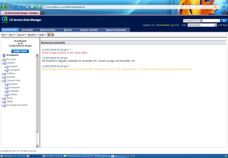Screen dimensions: 228x158
Task: Open the MS SharePoint Upgrade announcement
Action: point(88,61)
